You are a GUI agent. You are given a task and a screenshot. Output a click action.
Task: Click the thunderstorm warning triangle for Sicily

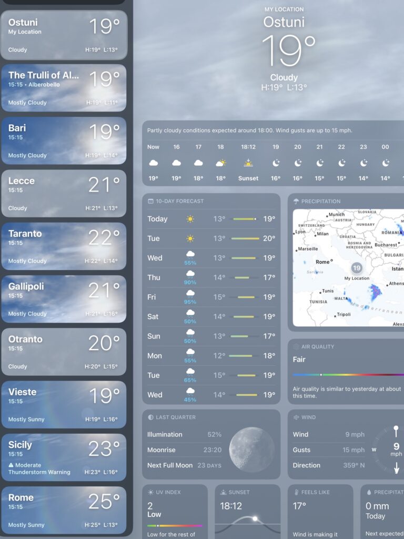11,465
